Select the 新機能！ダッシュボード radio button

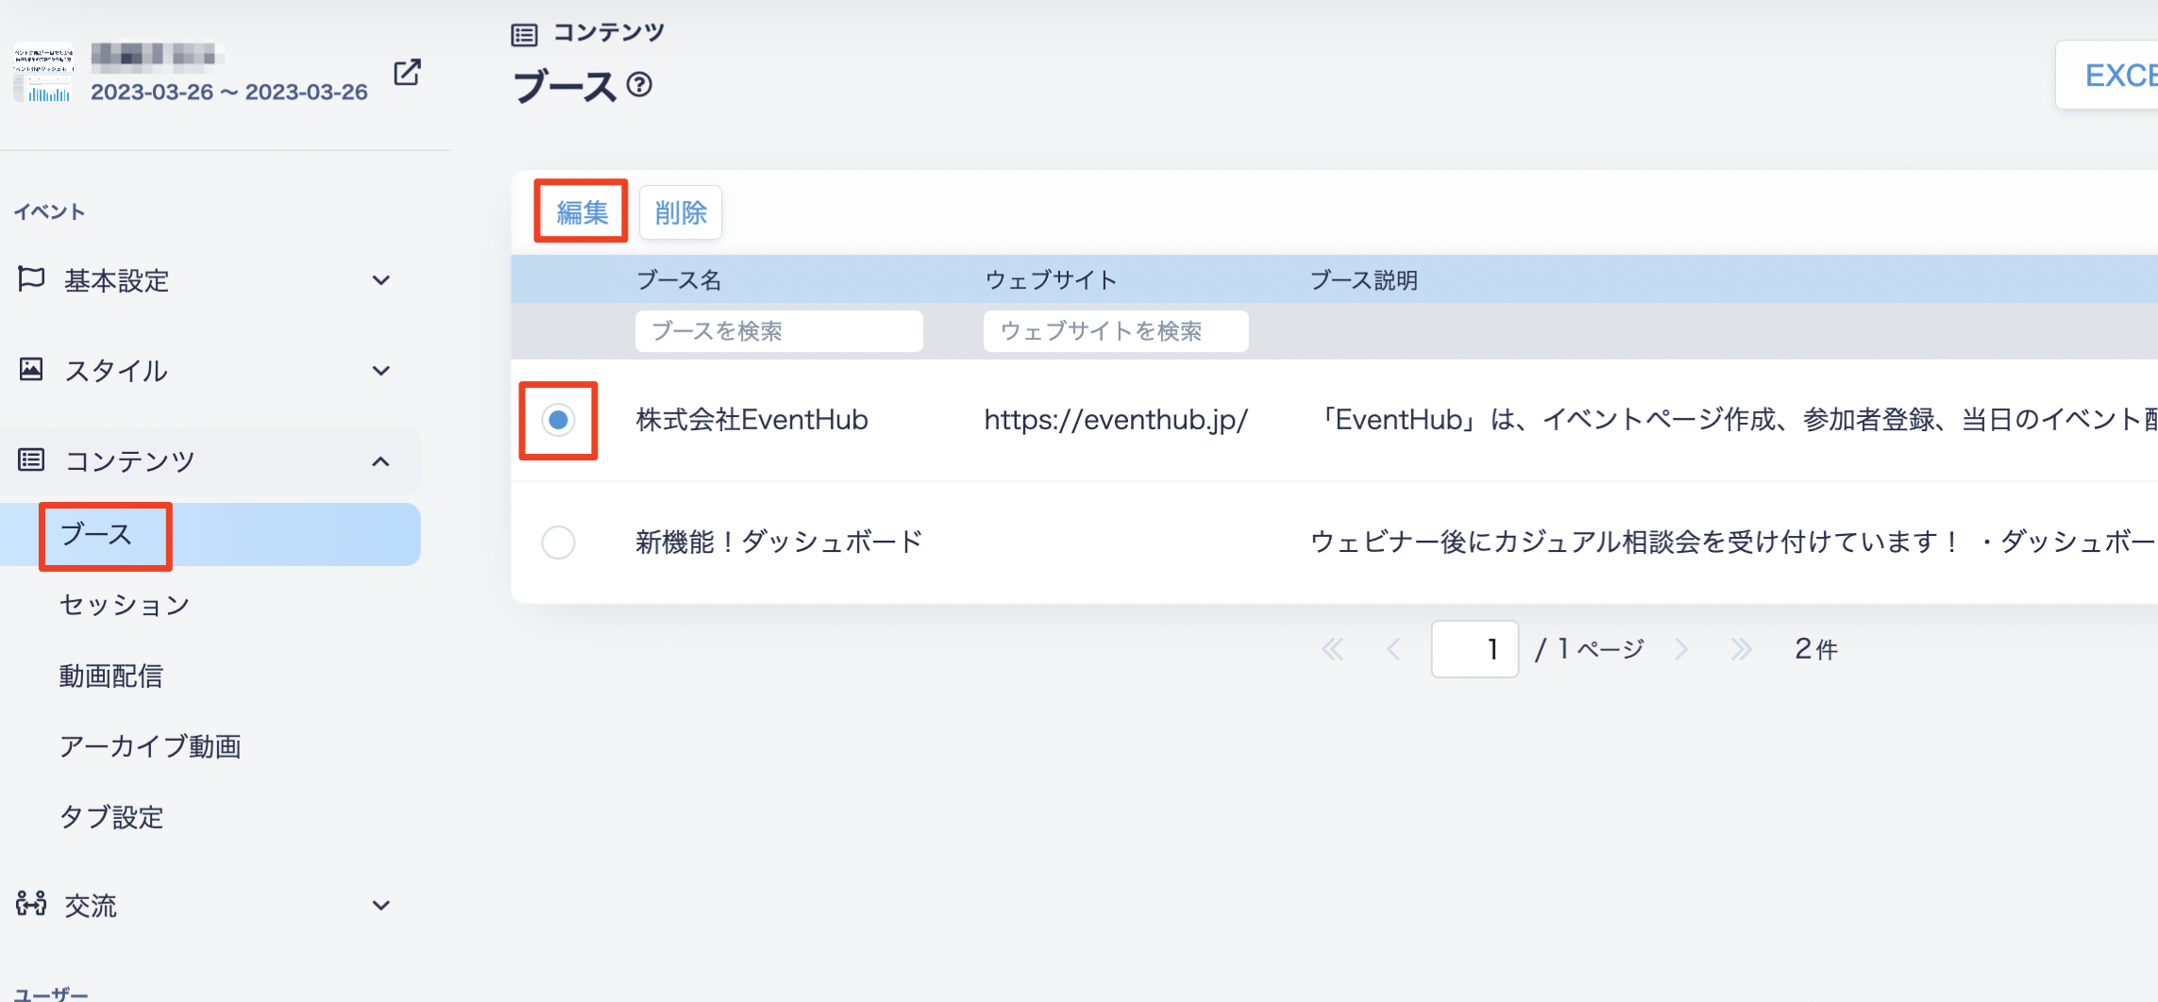558,543
